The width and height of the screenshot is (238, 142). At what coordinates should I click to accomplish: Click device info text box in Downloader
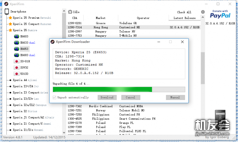click(x=119, y=64)
